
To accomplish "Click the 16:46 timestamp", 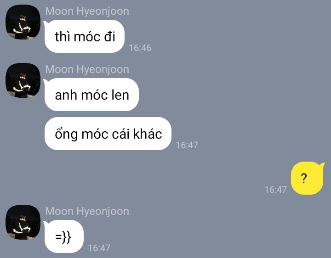I will 140,48.
